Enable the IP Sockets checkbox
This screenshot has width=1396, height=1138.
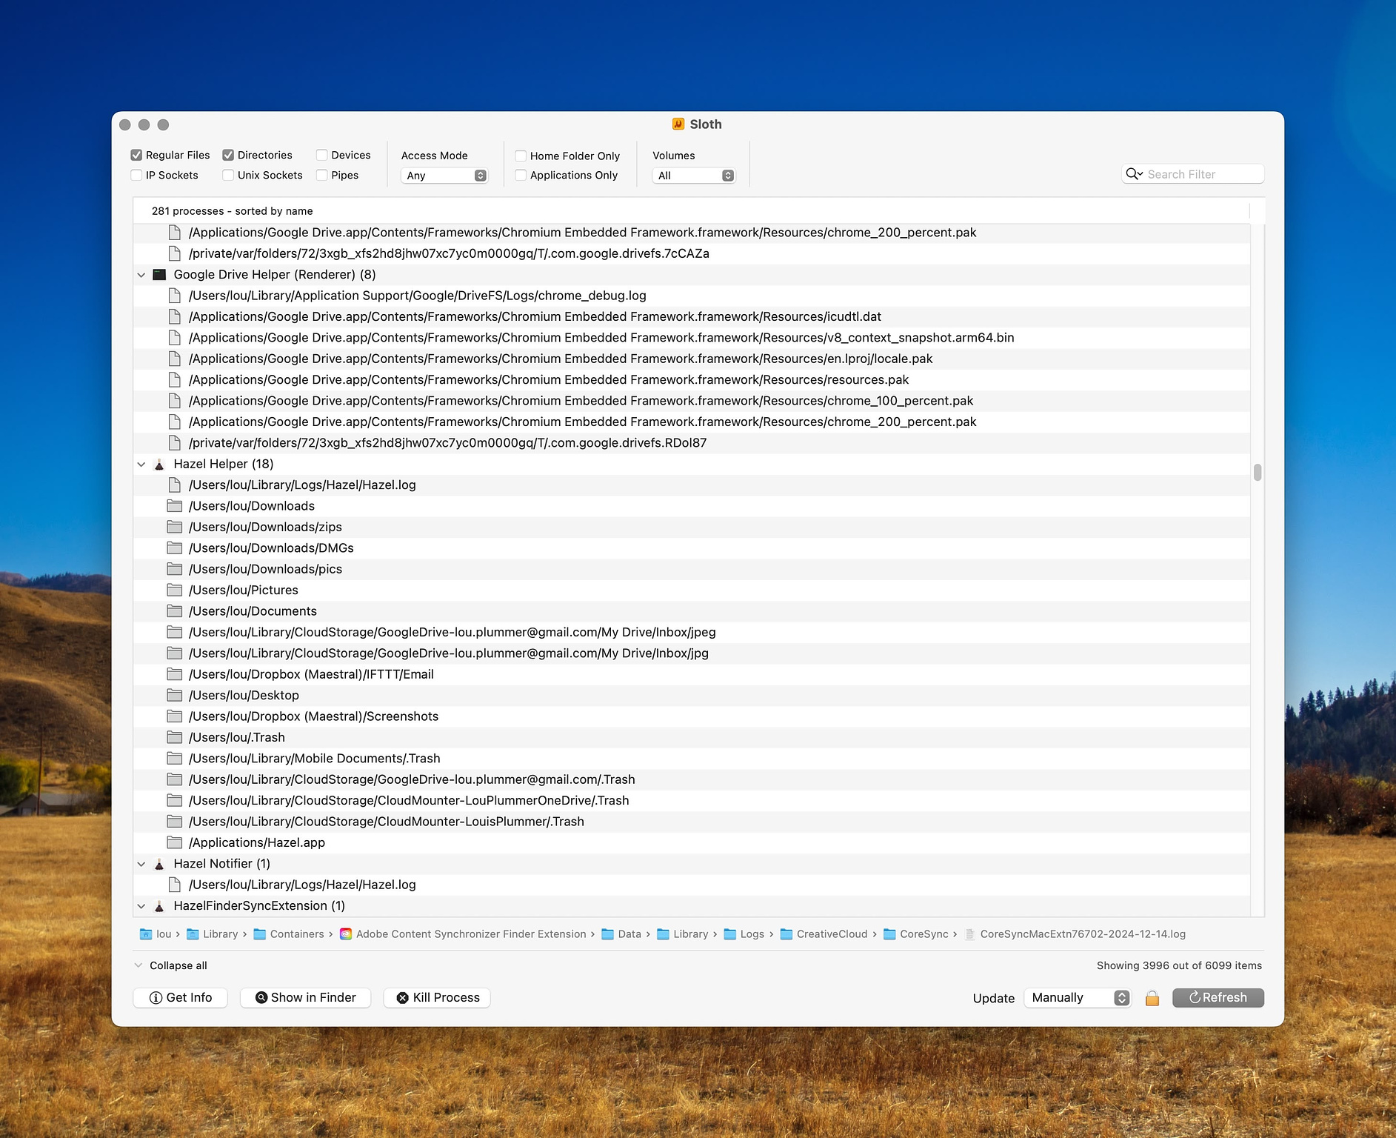pos(136,175)
